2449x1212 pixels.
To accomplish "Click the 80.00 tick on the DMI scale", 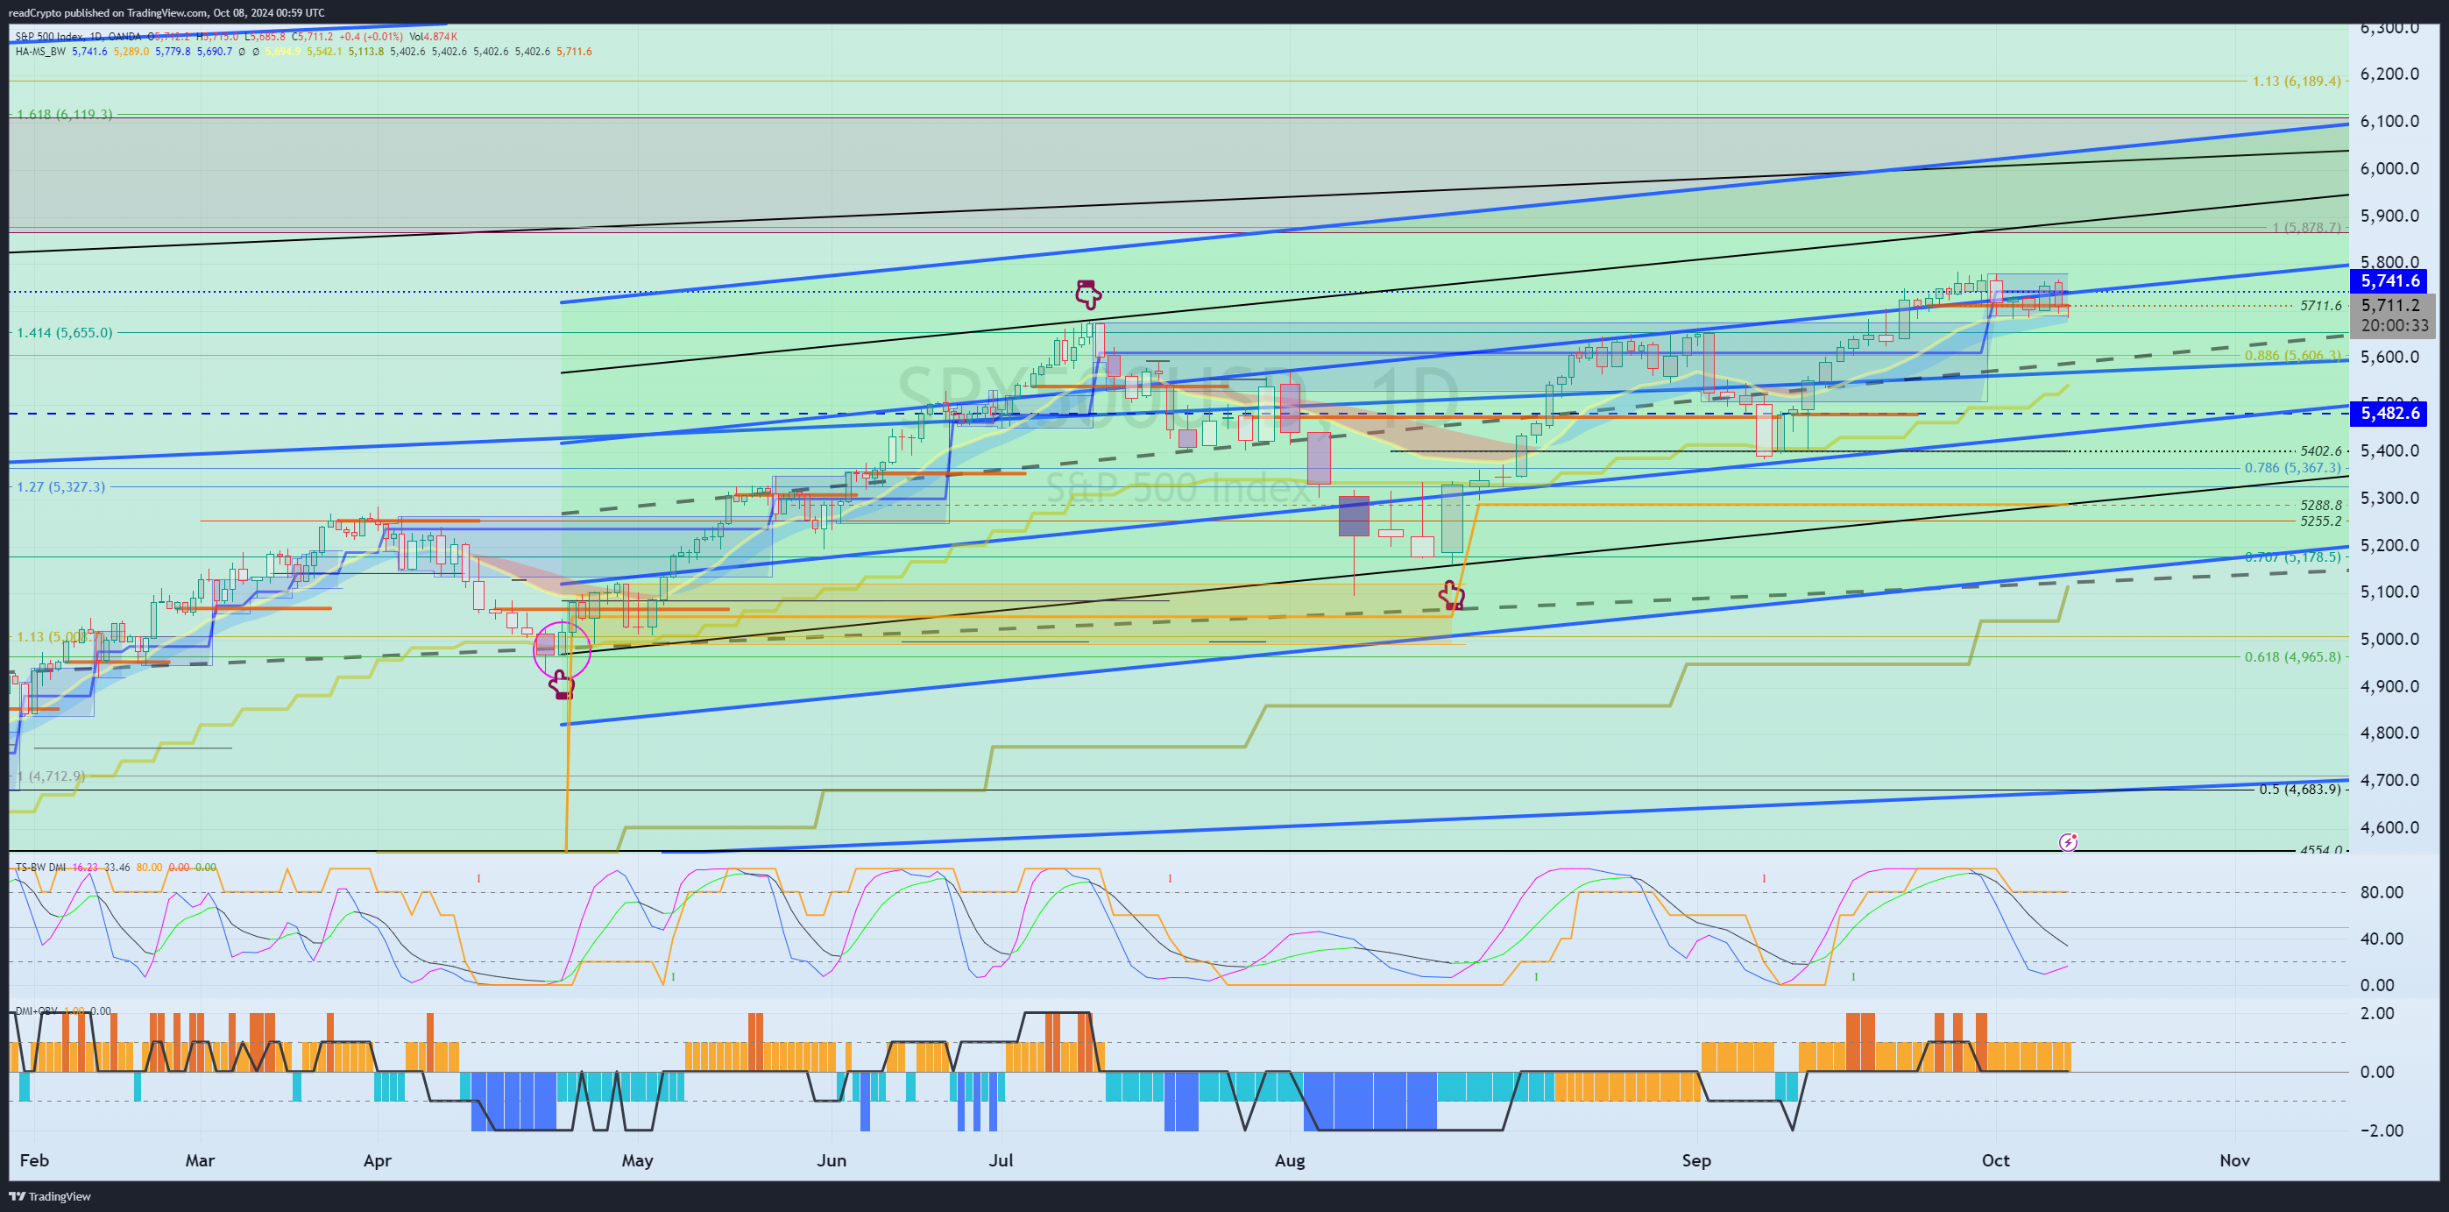I will point(2382,891).
